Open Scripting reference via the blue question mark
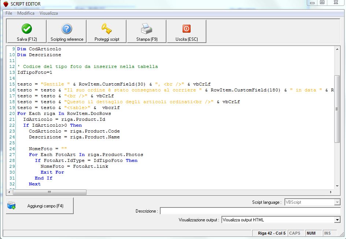This screenshot has height=239, width=346. (67, 29)
